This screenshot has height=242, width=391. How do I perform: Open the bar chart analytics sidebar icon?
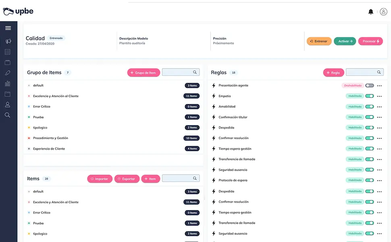tap(8, 83)
